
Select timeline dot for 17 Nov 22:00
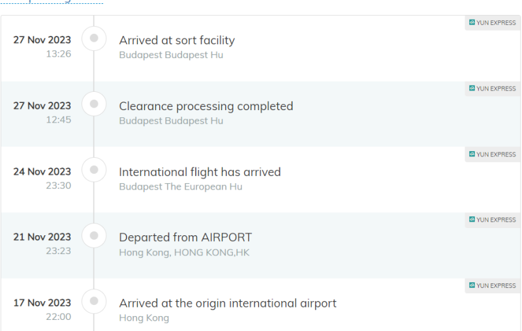tap(94, 301)
